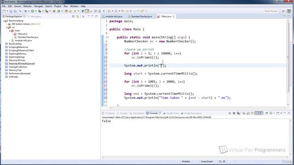This screenshot has height=165, width=294.
Task: Run the program with green Run button
Action: click(x=33, y=11)
